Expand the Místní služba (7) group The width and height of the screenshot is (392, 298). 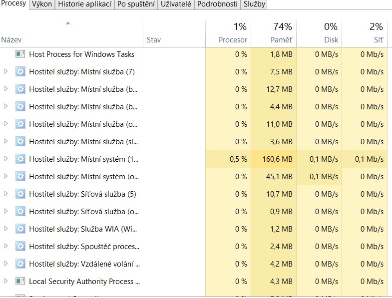6,72
